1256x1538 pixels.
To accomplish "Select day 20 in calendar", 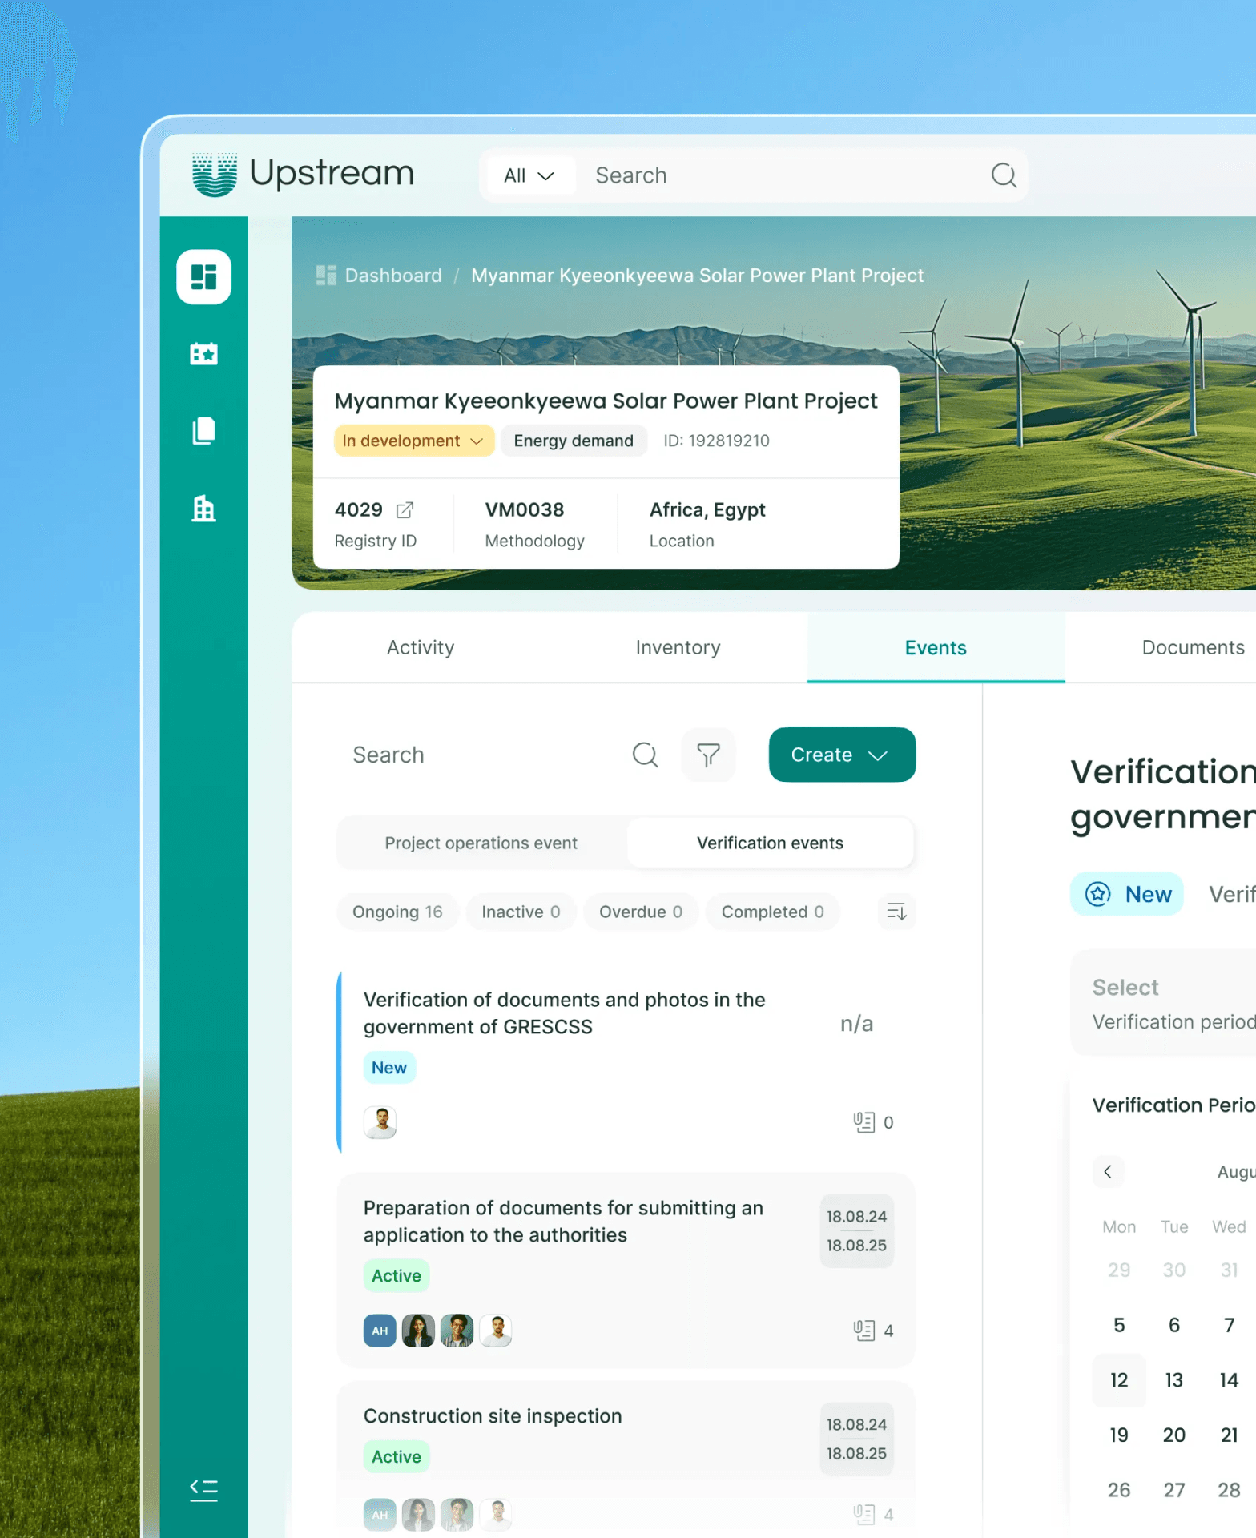I will click(x=1174, y=1435).
